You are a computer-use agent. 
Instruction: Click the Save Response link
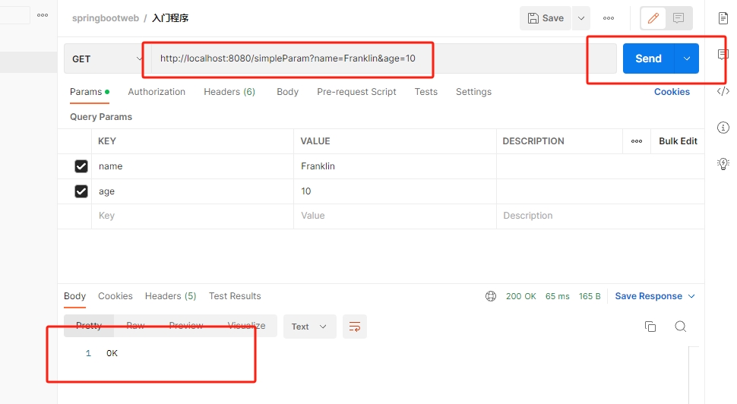(x=648, y=296)
